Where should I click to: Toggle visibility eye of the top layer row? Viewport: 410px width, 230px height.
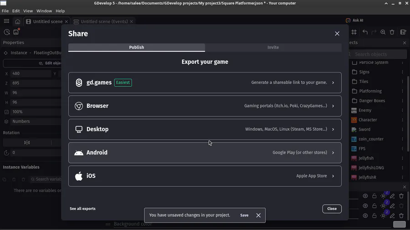click(365, 196)
